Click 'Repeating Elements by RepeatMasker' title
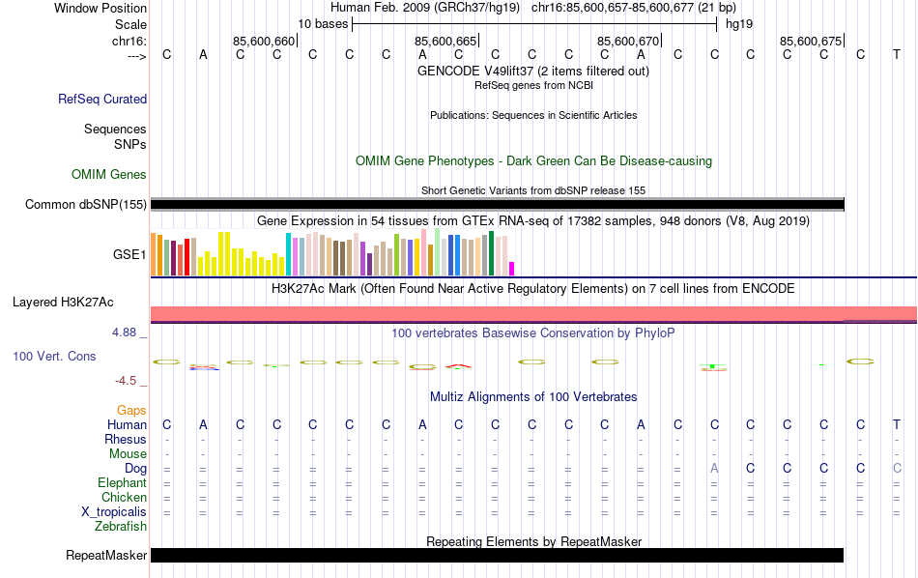The width and height of the screenshot is (918, 578). (x=533, y=541)
